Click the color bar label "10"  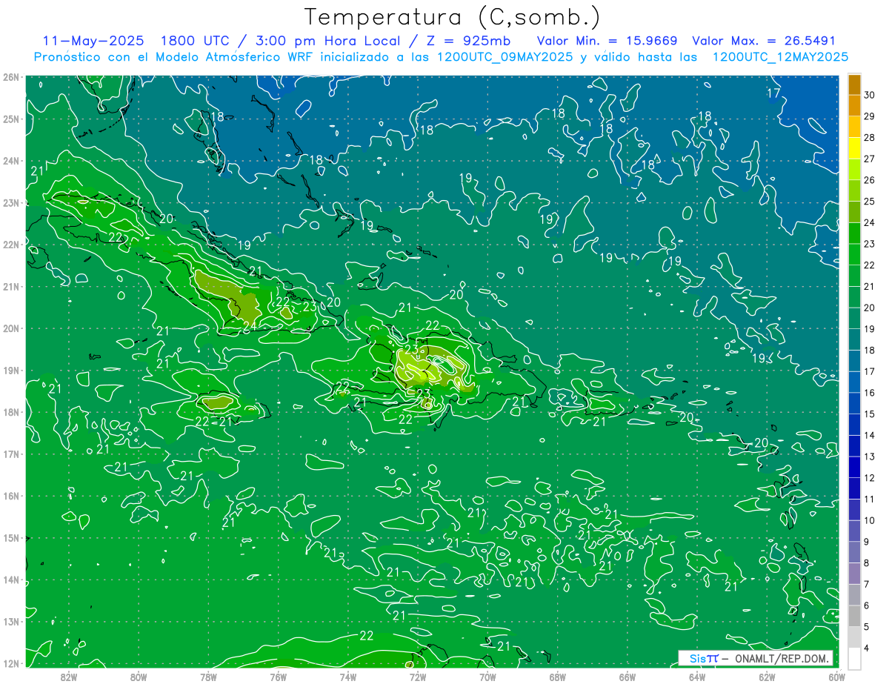[x=870, y=520]
